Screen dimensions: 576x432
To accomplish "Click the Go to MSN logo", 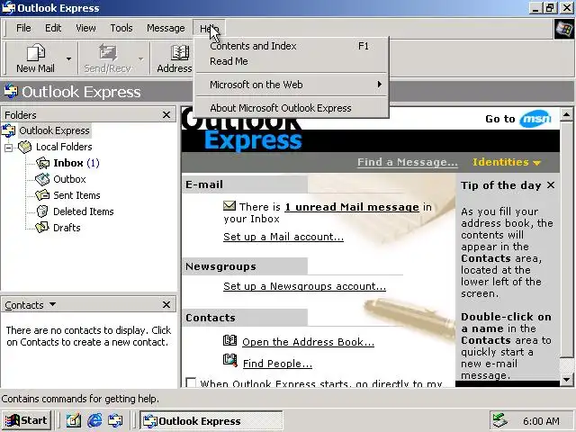I will [x=535, y=119].
